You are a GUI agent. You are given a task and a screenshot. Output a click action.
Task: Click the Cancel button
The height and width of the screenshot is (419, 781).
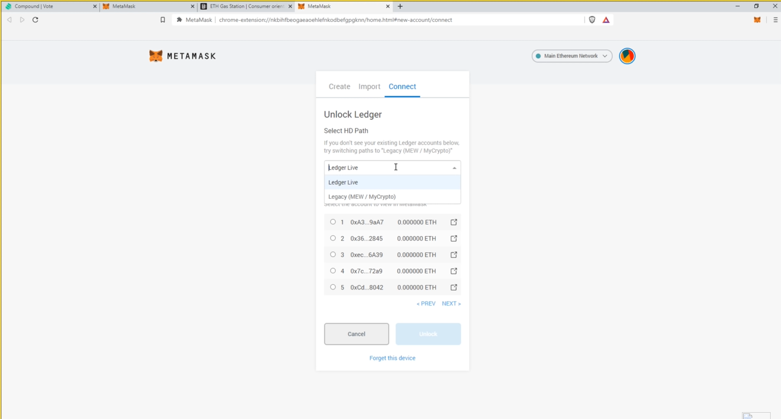coord(357,334)
